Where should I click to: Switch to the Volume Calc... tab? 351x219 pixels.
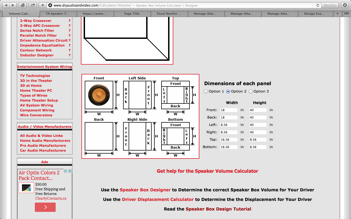(20, 14)
